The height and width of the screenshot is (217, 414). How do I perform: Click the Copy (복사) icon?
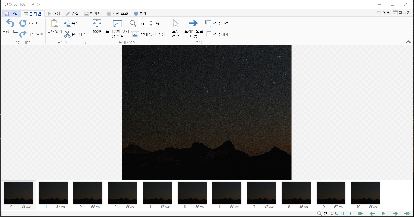click(67, 23)
